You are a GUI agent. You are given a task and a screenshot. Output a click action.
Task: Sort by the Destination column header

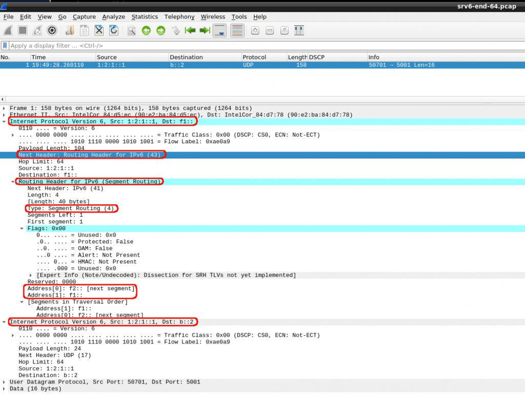205,57
